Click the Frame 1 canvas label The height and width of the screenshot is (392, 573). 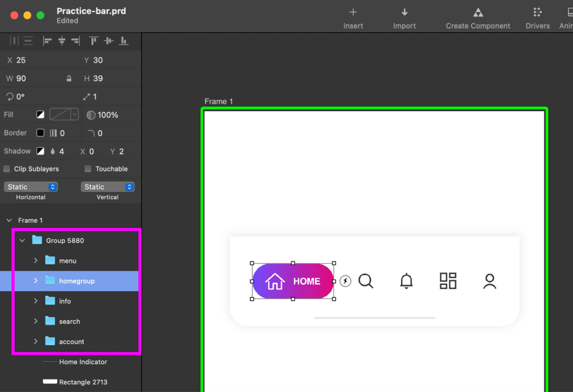coord(219,101)
